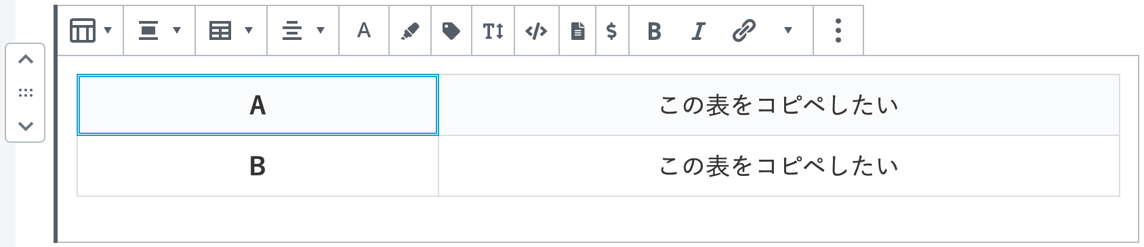The image size is (1144, 247).
Task: Expand the text alignment dropdown arrow
Action: coord(321,30)
